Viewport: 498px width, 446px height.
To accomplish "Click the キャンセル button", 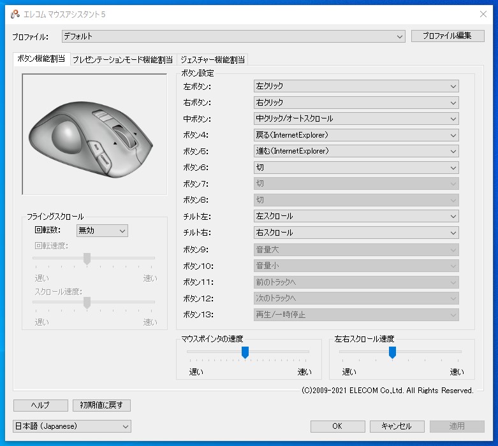I will point(395,426).
